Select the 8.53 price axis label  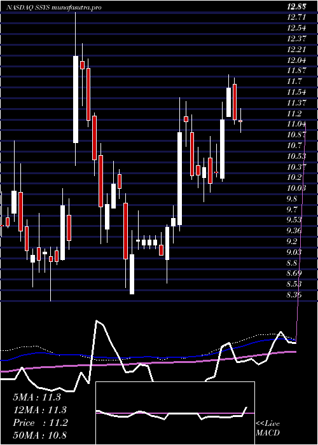[294, 284]
